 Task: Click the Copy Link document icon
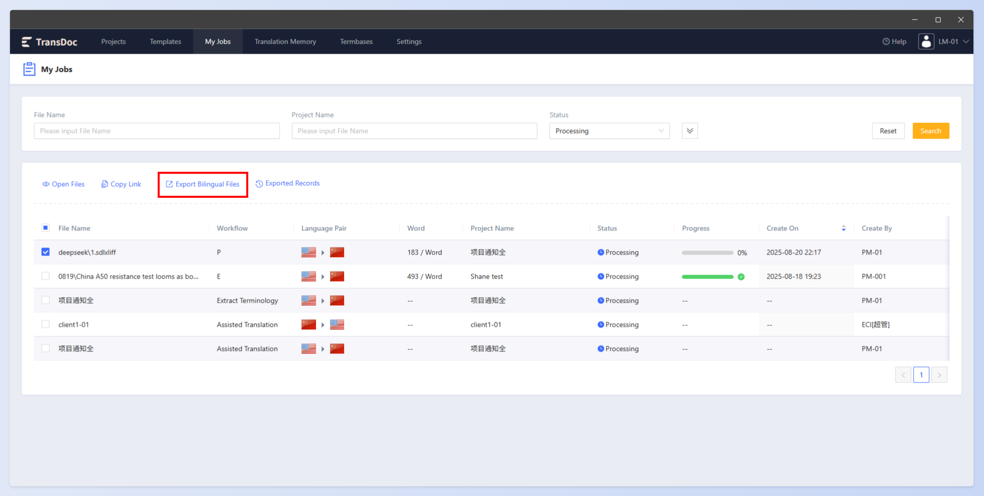point(104,184)
